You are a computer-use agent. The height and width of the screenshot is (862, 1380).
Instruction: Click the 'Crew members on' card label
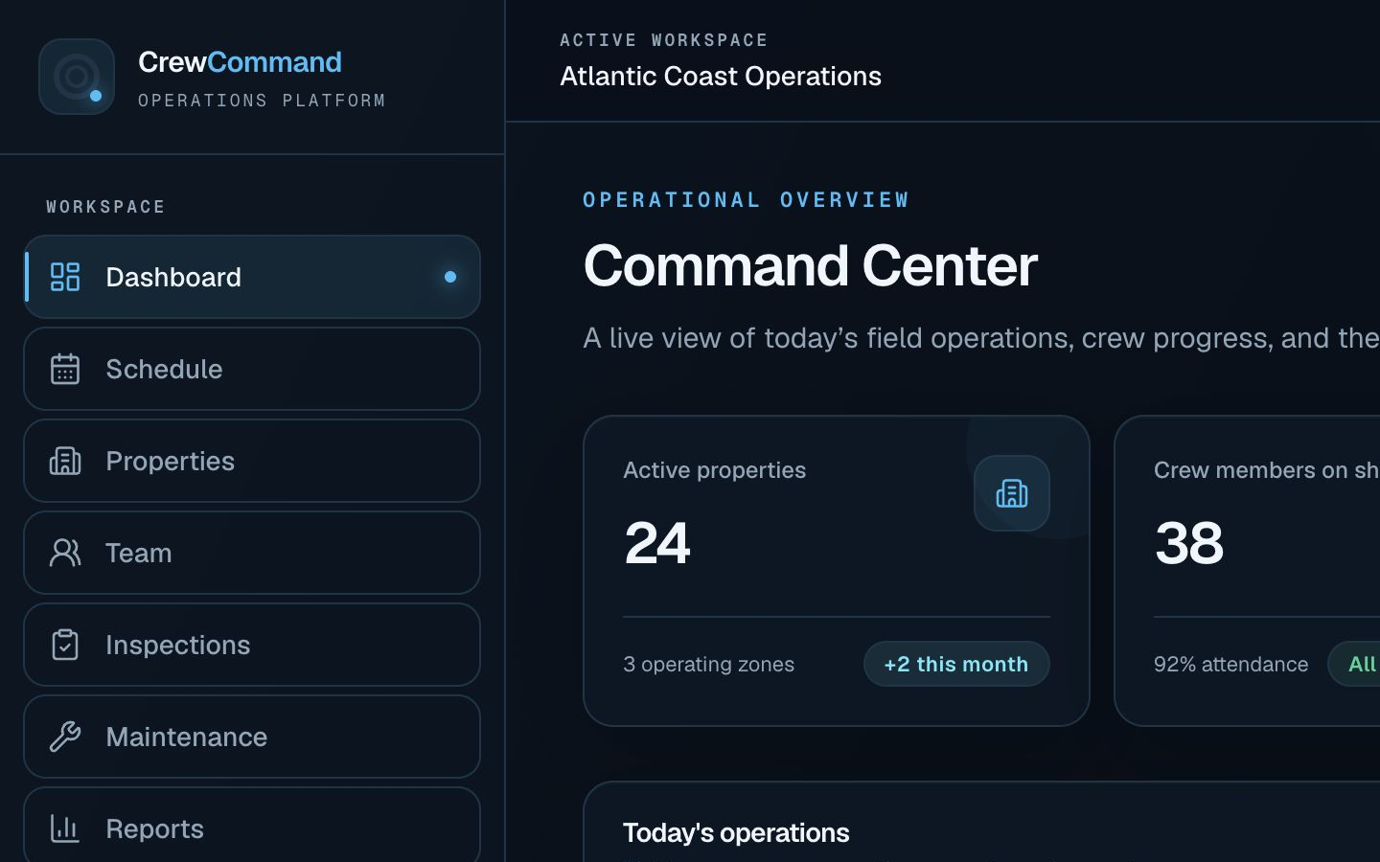coord(1266,470)
